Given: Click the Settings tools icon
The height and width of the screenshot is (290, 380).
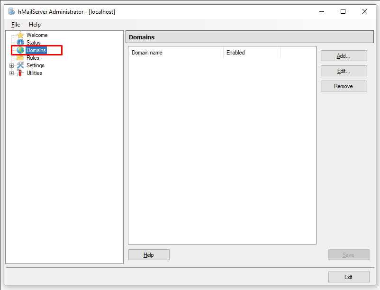Looking at the screenshot, I should pos(20,65).
